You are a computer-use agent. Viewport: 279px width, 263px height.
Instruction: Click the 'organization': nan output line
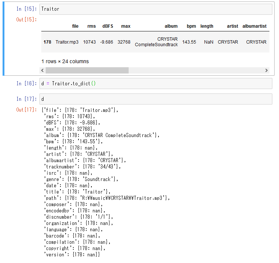pos(78,223)
